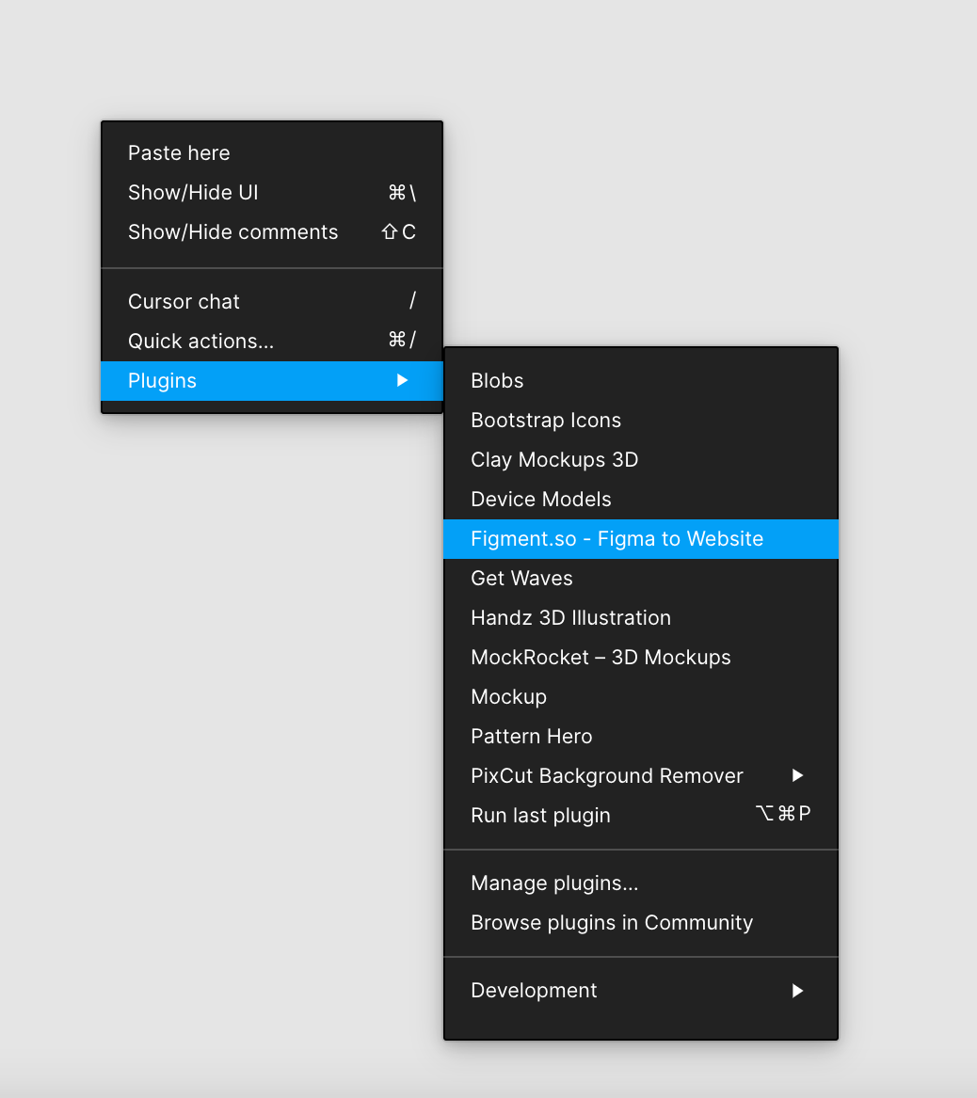Open the Development submenu
Screen dimensions: 977x1098
click(x=641, y=991)
